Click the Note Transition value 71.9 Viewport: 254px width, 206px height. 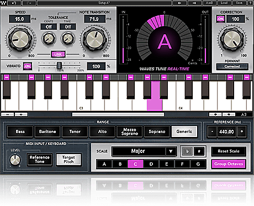[x=94, y=19]
